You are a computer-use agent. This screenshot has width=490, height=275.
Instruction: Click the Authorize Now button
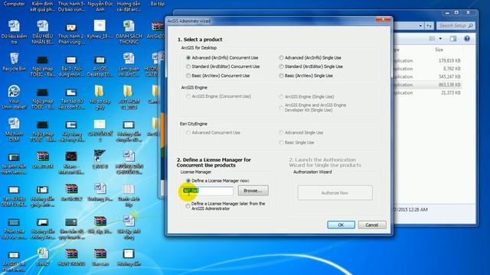click(335, 193)
